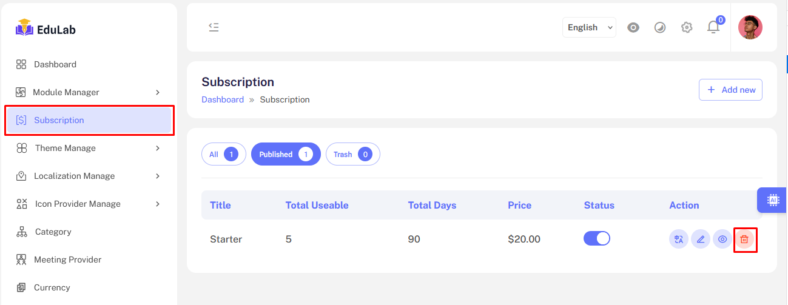Viewport: 788px width, 305px height.
Task: Open the user profile avatar
Action: pyautogui.click(x=750, y=27)
